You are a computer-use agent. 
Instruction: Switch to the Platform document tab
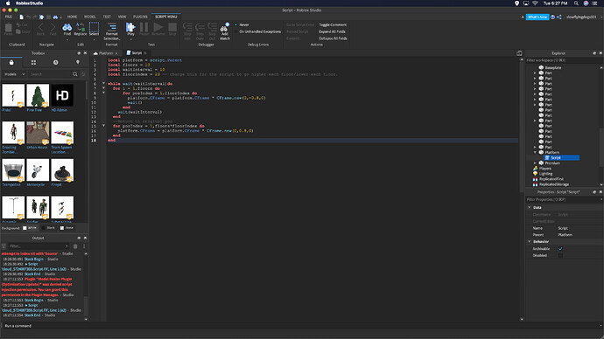click(x=106, y=53)
